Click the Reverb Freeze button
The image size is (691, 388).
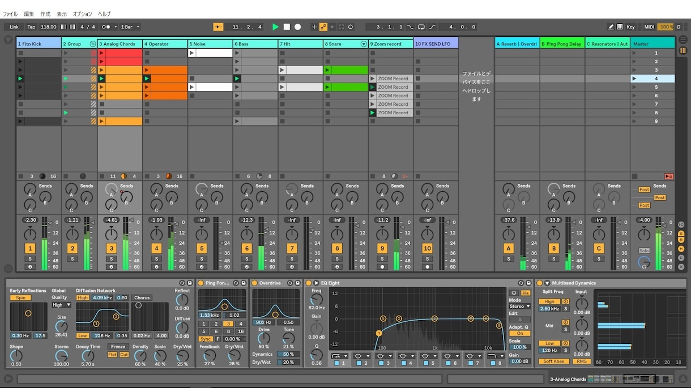point(118,347)
